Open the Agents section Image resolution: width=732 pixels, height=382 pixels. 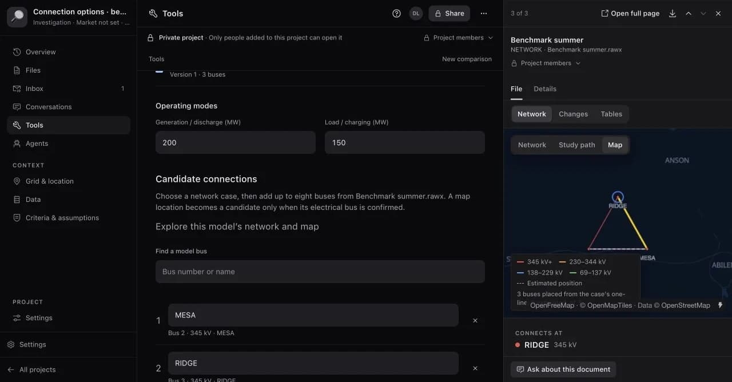tap(69, 144)
